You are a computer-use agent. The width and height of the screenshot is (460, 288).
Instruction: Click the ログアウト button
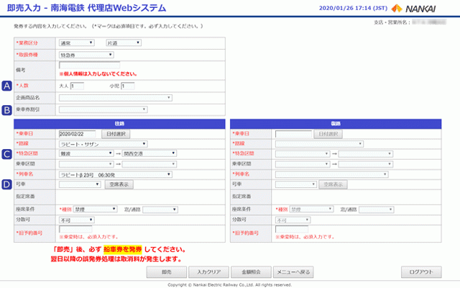coord(421,272)
